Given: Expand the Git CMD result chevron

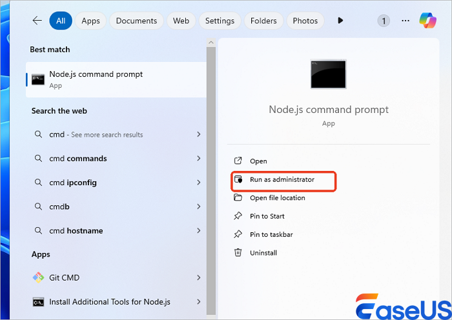Looking at the screenshot, I should (199, 277).
